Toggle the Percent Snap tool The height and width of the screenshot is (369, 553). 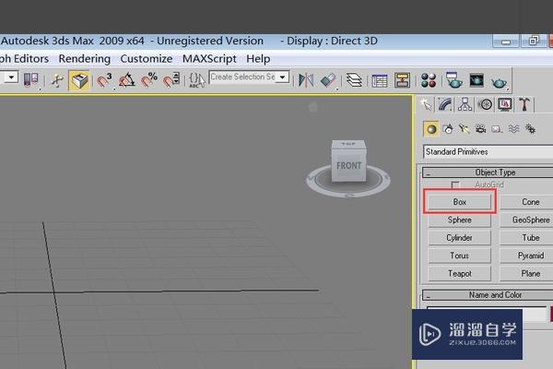pyautogui.click(x=148, y=80)
